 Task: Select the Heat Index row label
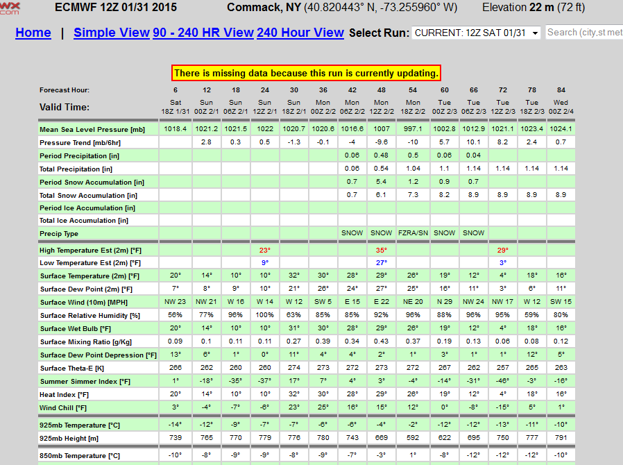[64, 395]
